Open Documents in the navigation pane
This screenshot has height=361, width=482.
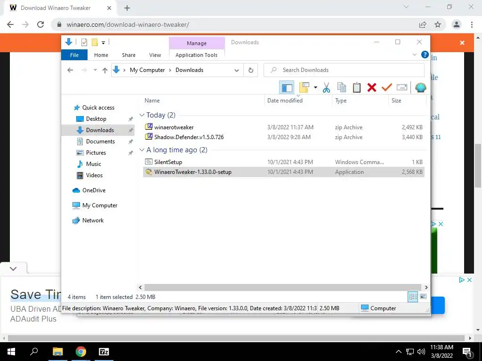click(x=100, y=141)
